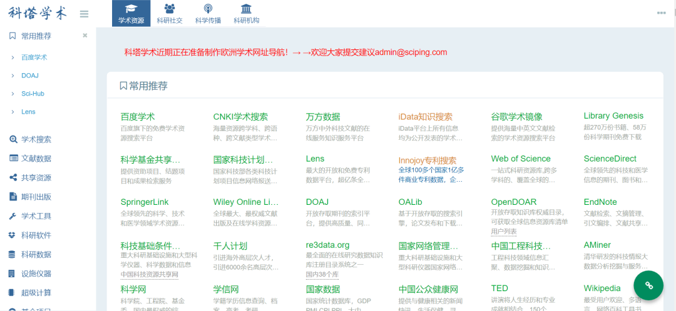Screen dimensions: 676x311
Task: Toggle the hamburger sidebar menu icon
Action: [84, 14]
